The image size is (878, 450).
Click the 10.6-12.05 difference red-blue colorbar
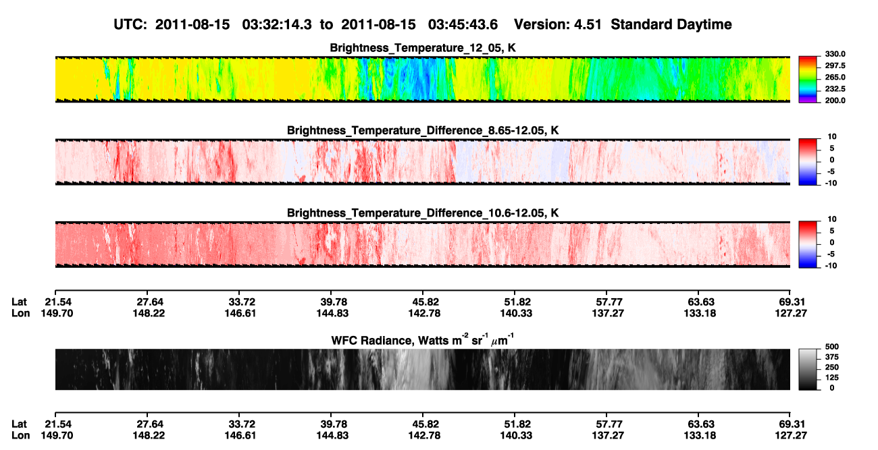[x=808, y=243]
